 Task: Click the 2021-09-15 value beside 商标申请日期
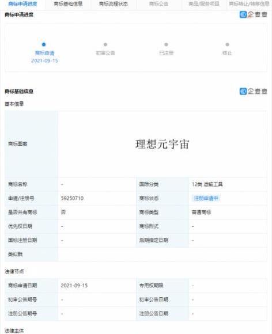(x=74, y=286)
